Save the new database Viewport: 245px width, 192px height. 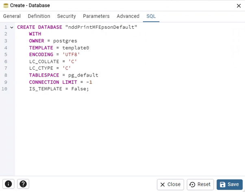[x=230, y=184]
